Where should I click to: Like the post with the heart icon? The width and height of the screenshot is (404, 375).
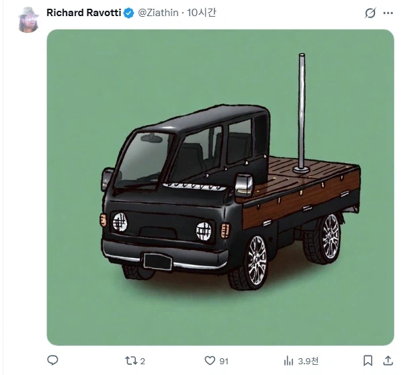pyautogui.click(x=210, y=360)
